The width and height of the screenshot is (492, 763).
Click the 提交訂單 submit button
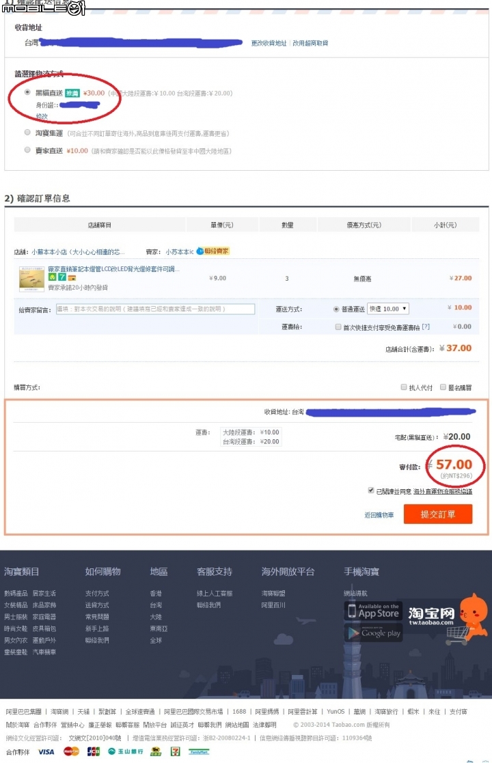pos(438,514)
